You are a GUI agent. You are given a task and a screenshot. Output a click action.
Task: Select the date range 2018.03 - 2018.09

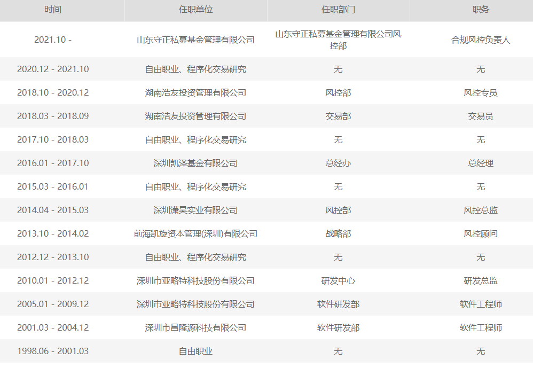point(53,116)
